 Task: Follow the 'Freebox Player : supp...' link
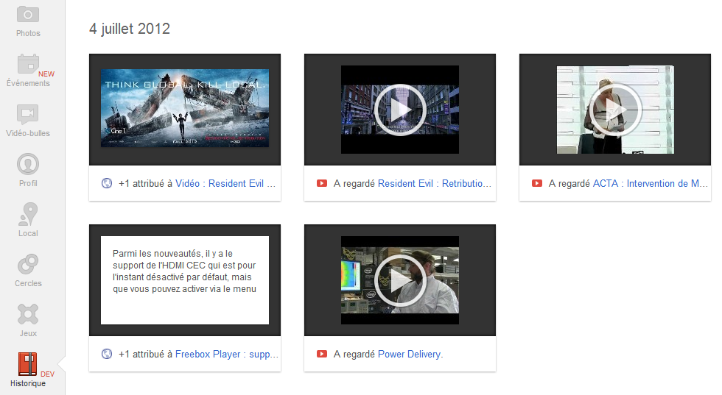coord(227,354)
